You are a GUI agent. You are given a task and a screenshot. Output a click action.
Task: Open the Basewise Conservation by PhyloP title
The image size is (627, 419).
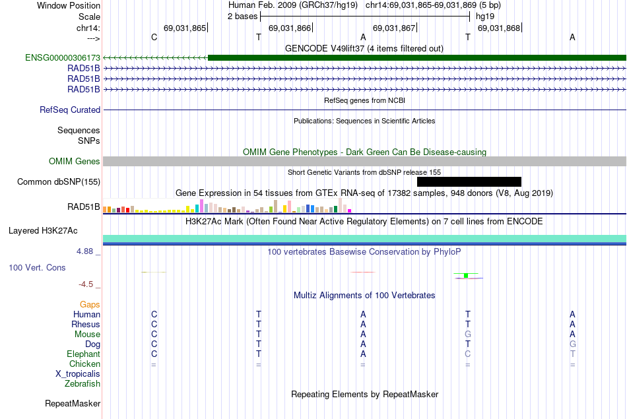pos(364,251)
